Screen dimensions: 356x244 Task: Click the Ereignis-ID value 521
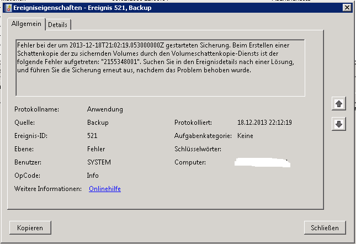(x=93, y=136)
